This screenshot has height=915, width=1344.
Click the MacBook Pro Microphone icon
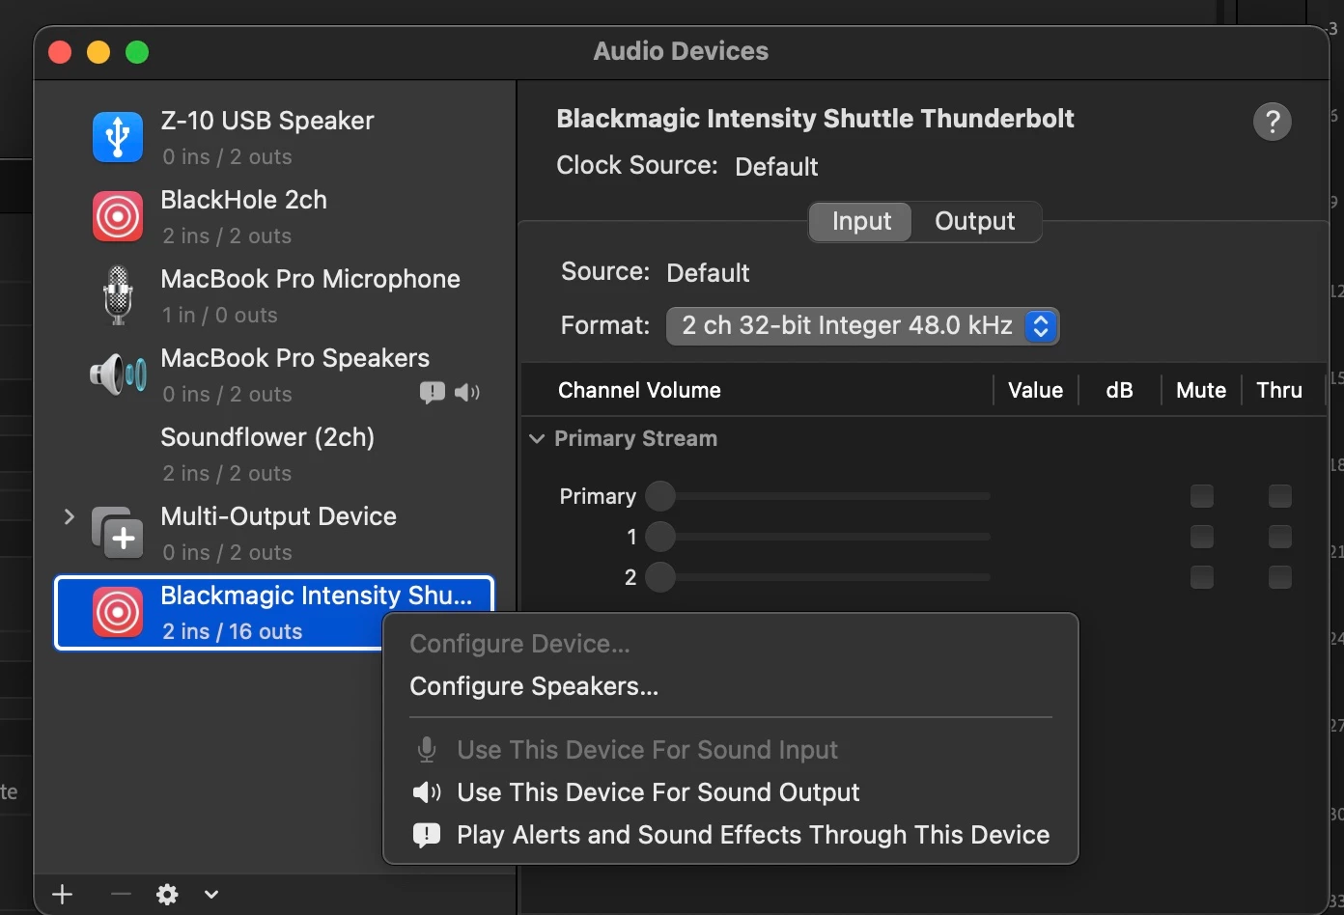(118, 295)
